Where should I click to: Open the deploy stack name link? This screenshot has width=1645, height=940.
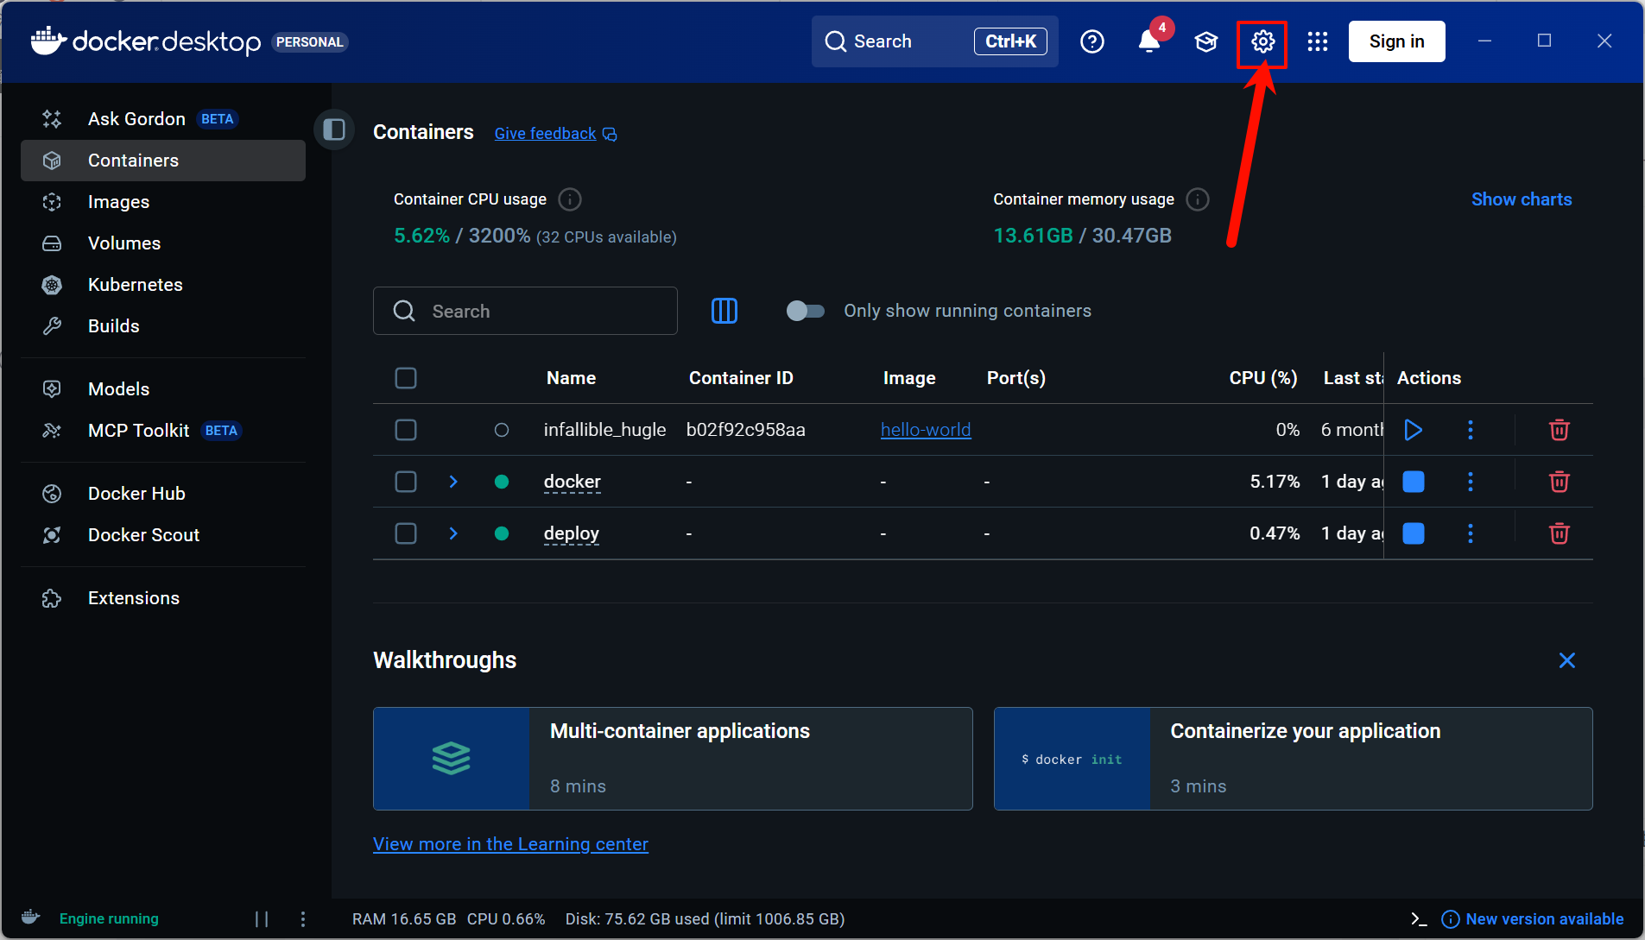(572, 533)
